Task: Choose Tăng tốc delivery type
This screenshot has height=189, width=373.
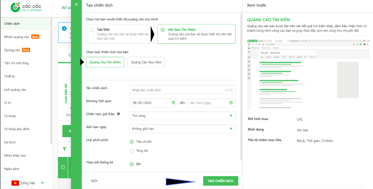Action: (x=132, y=151)
